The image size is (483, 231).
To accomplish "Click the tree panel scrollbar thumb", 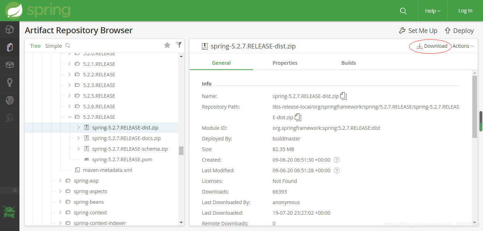I will [181, 151].
